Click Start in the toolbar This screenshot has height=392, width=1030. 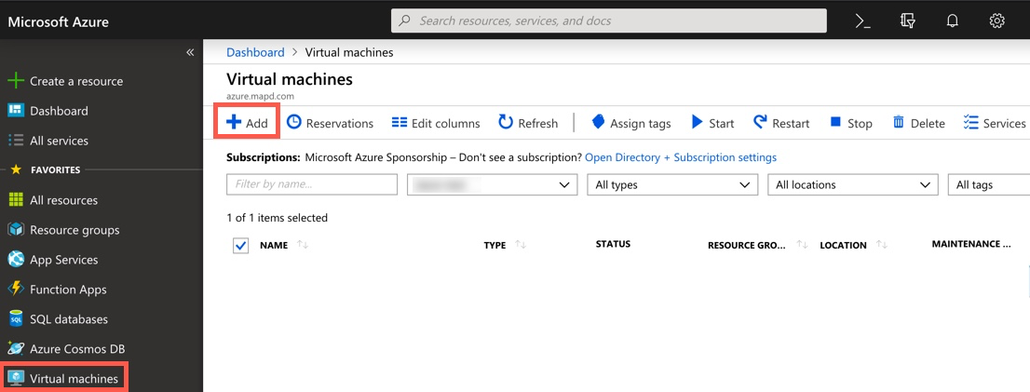pos(712,123)
